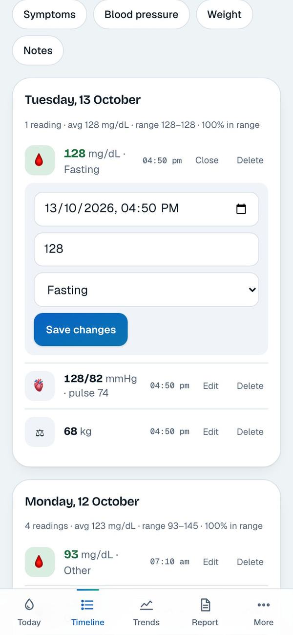The height and width of the screenshot is (635, 293).
Task: Delete the 68 kg weight entry
Action: (250, 432)
